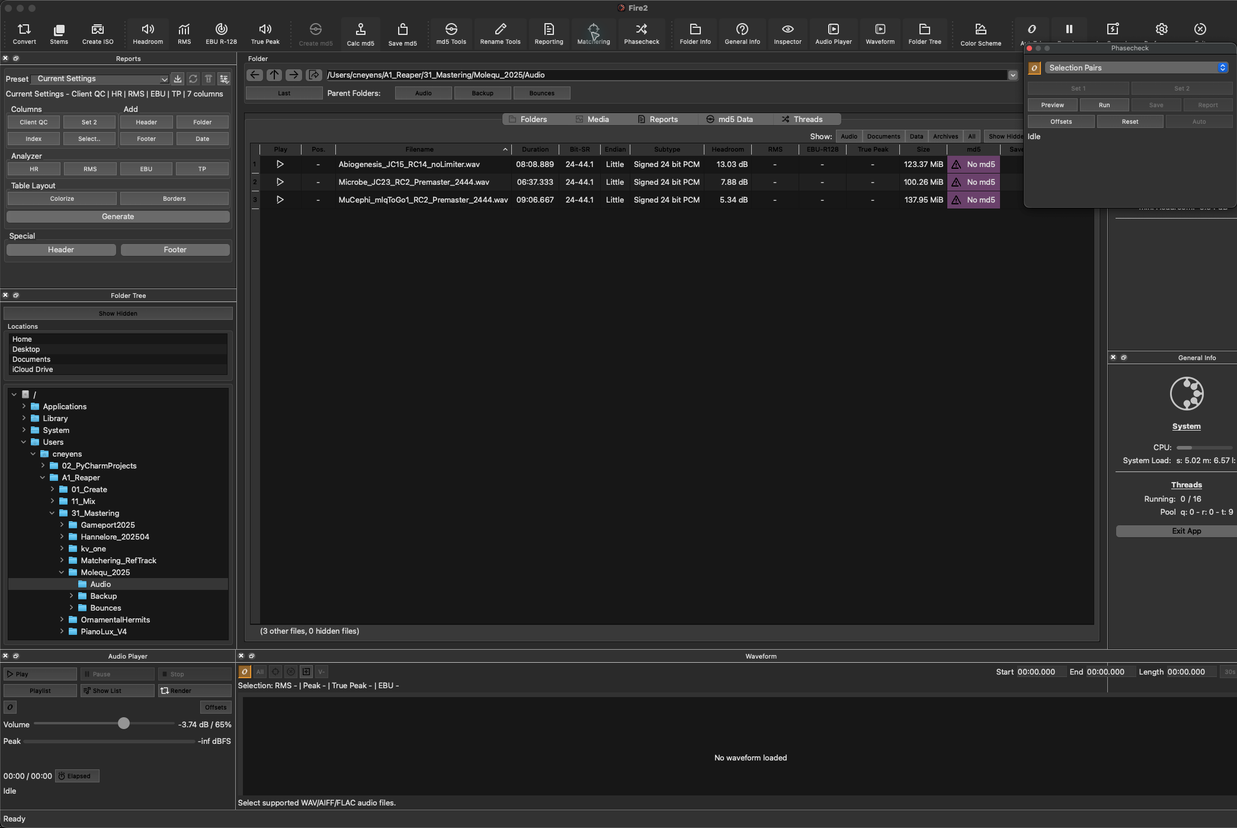Click the folder path input field
The image size is (1237, 828).
point(666,75)
